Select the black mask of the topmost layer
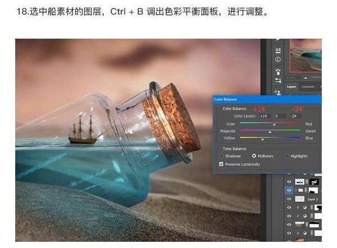The image size is (337, 248). tap(314, 182)
